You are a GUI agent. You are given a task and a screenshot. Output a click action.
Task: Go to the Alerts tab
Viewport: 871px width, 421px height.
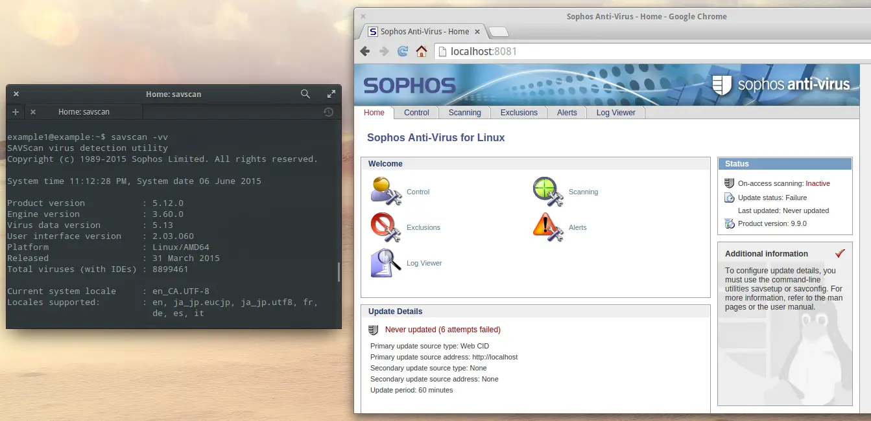pyautogui.click(x=567, y=113)
